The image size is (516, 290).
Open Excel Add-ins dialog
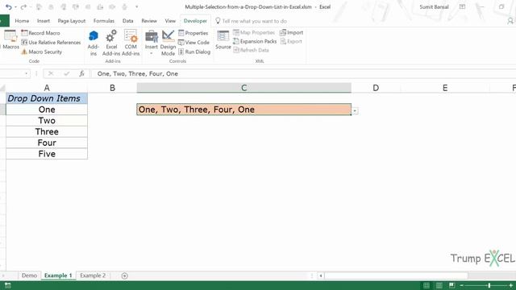point(111,43)
